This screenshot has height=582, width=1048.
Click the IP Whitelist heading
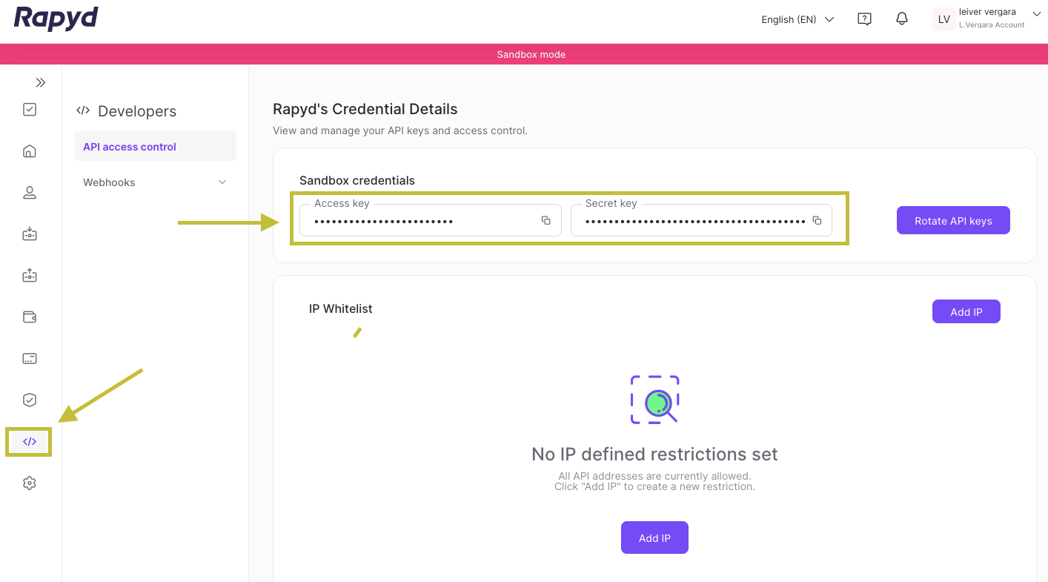pos(341,308)
